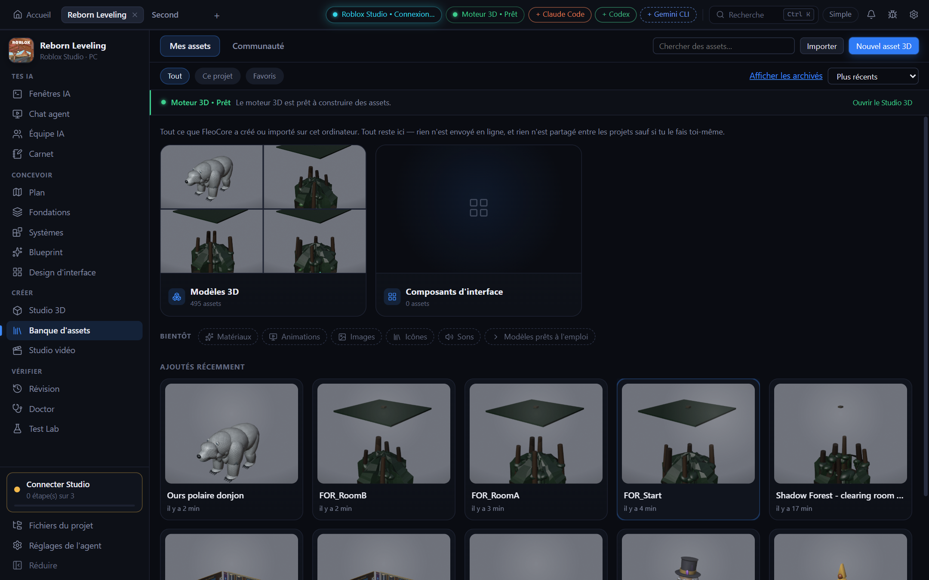929x580 pixels.
Task: Toggle Simple mode button
Action: (x=840, y=15)
